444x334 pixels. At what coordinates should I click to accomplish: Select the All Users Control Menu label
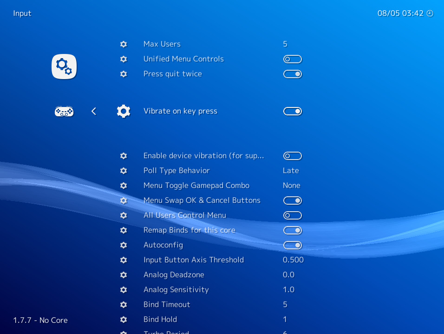185,215
